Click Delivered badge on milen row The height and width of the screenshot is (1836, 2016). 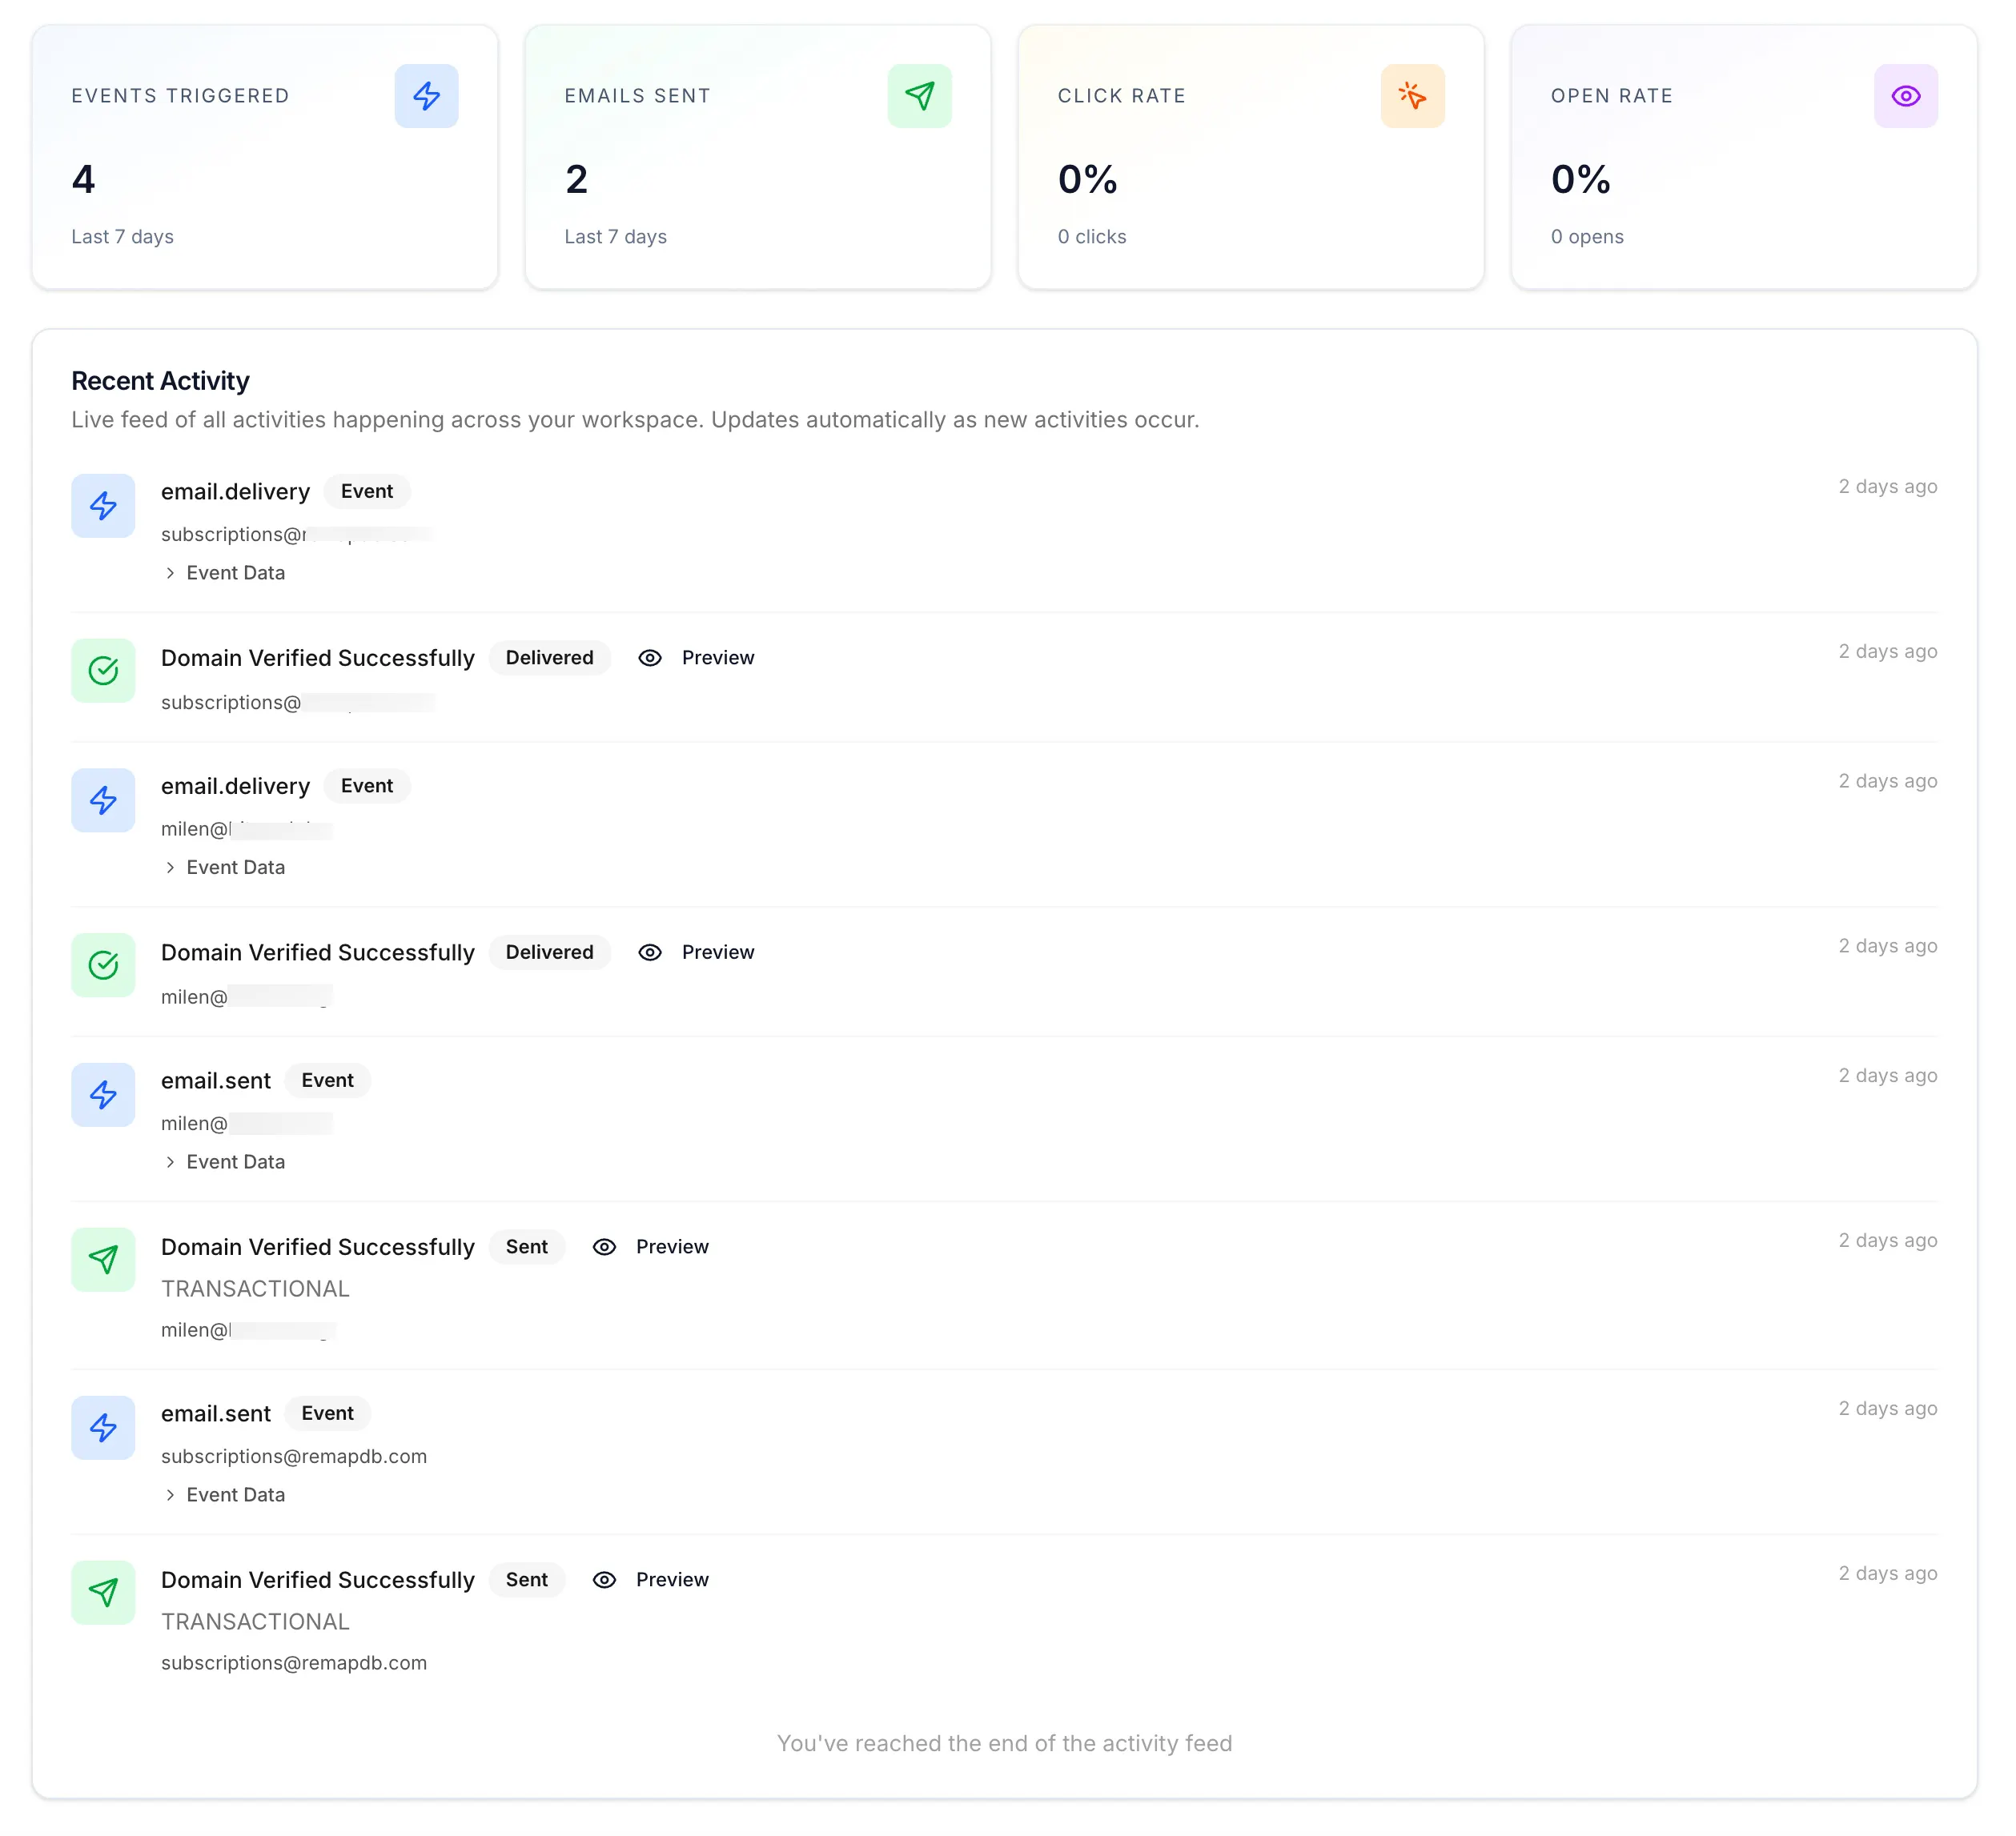point(550,952)
